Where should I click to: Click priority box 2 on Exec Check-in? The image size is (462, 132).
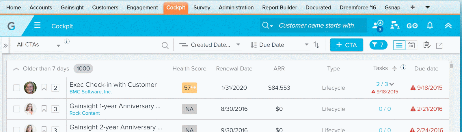pyautogui.click(x=55, y=88)
